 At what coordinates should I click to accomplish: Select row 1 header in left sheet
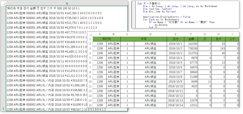3,109
